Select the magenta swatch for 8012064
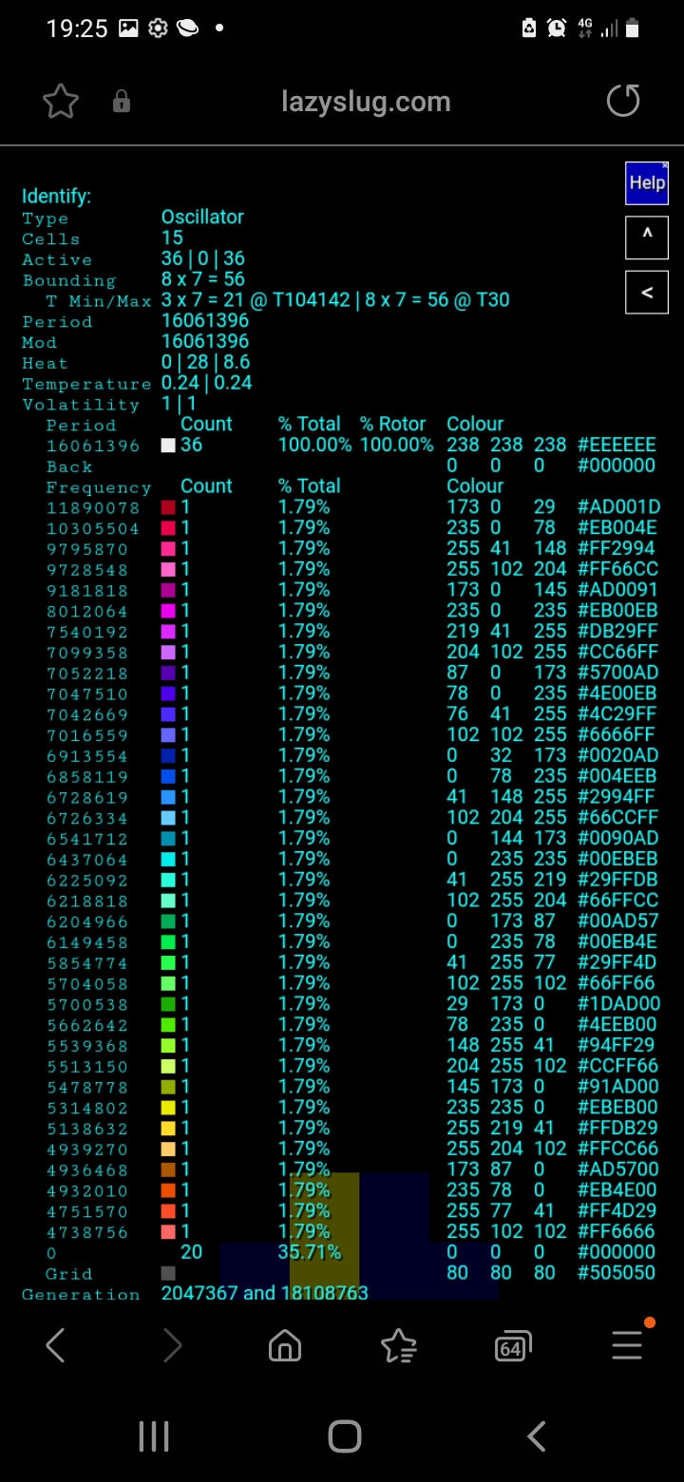684x1482 pixels. point(168,611)
